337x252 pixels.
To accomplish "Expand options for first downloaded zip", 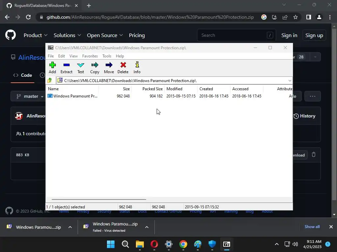I will tap(70, 227).
